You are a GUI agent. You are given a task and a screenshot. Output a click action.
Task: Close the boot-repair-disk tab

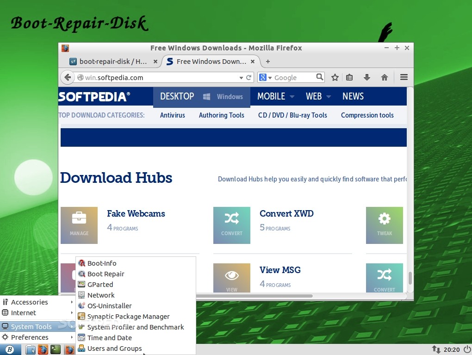click(x=155, y=62)
